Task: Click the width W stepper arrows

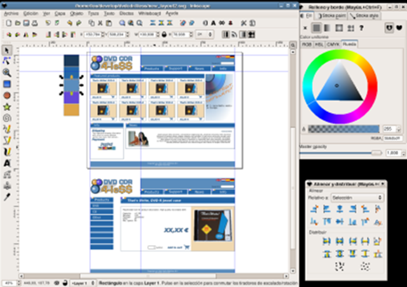Action: point(158,34)
